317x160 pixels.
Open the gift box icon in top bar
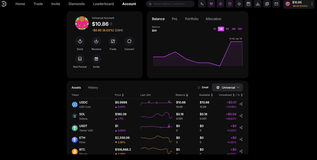[230, 4]
